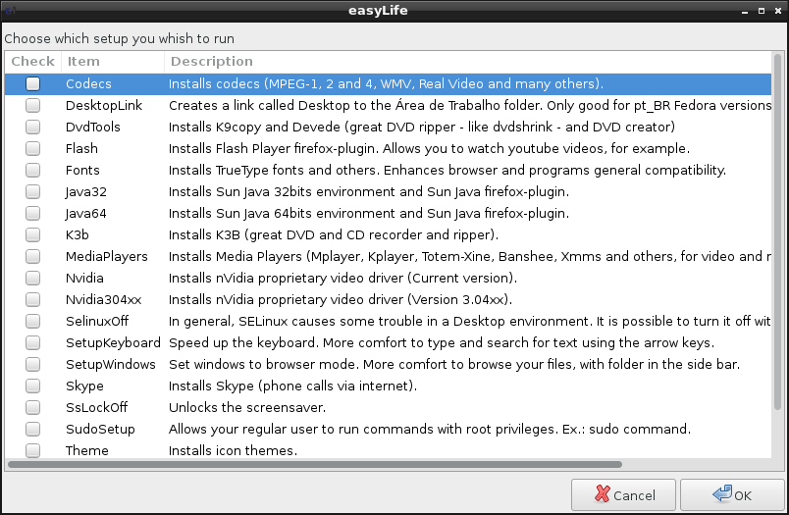This screenshot has width=789, height=515.
Task: Select the SudoSetup item name
Action: coord(100,430)
